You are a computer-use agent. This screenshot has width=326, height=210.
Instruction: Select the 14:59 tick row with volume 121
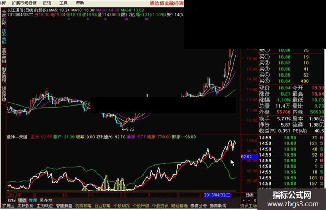pos(291,143)
